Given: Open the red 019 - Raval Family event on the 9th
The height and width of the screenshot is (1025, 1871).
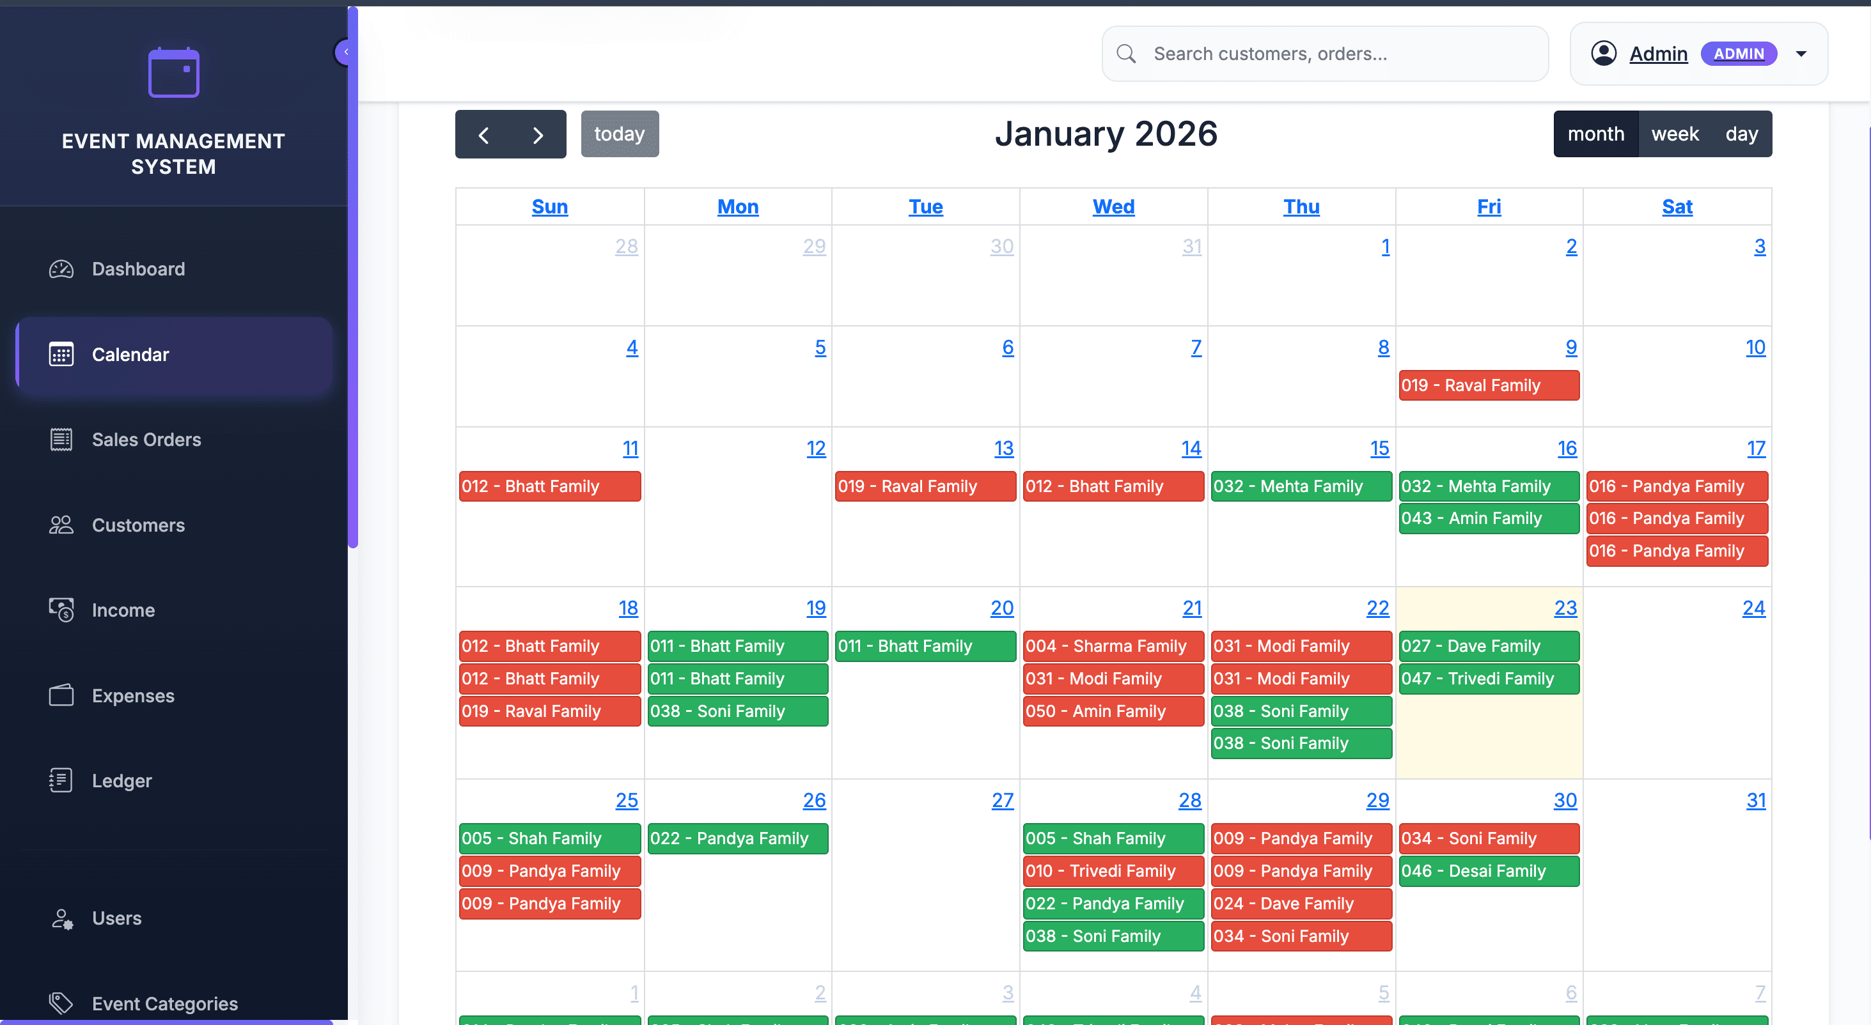Looking at the screenshot, I should point(1488,385).
